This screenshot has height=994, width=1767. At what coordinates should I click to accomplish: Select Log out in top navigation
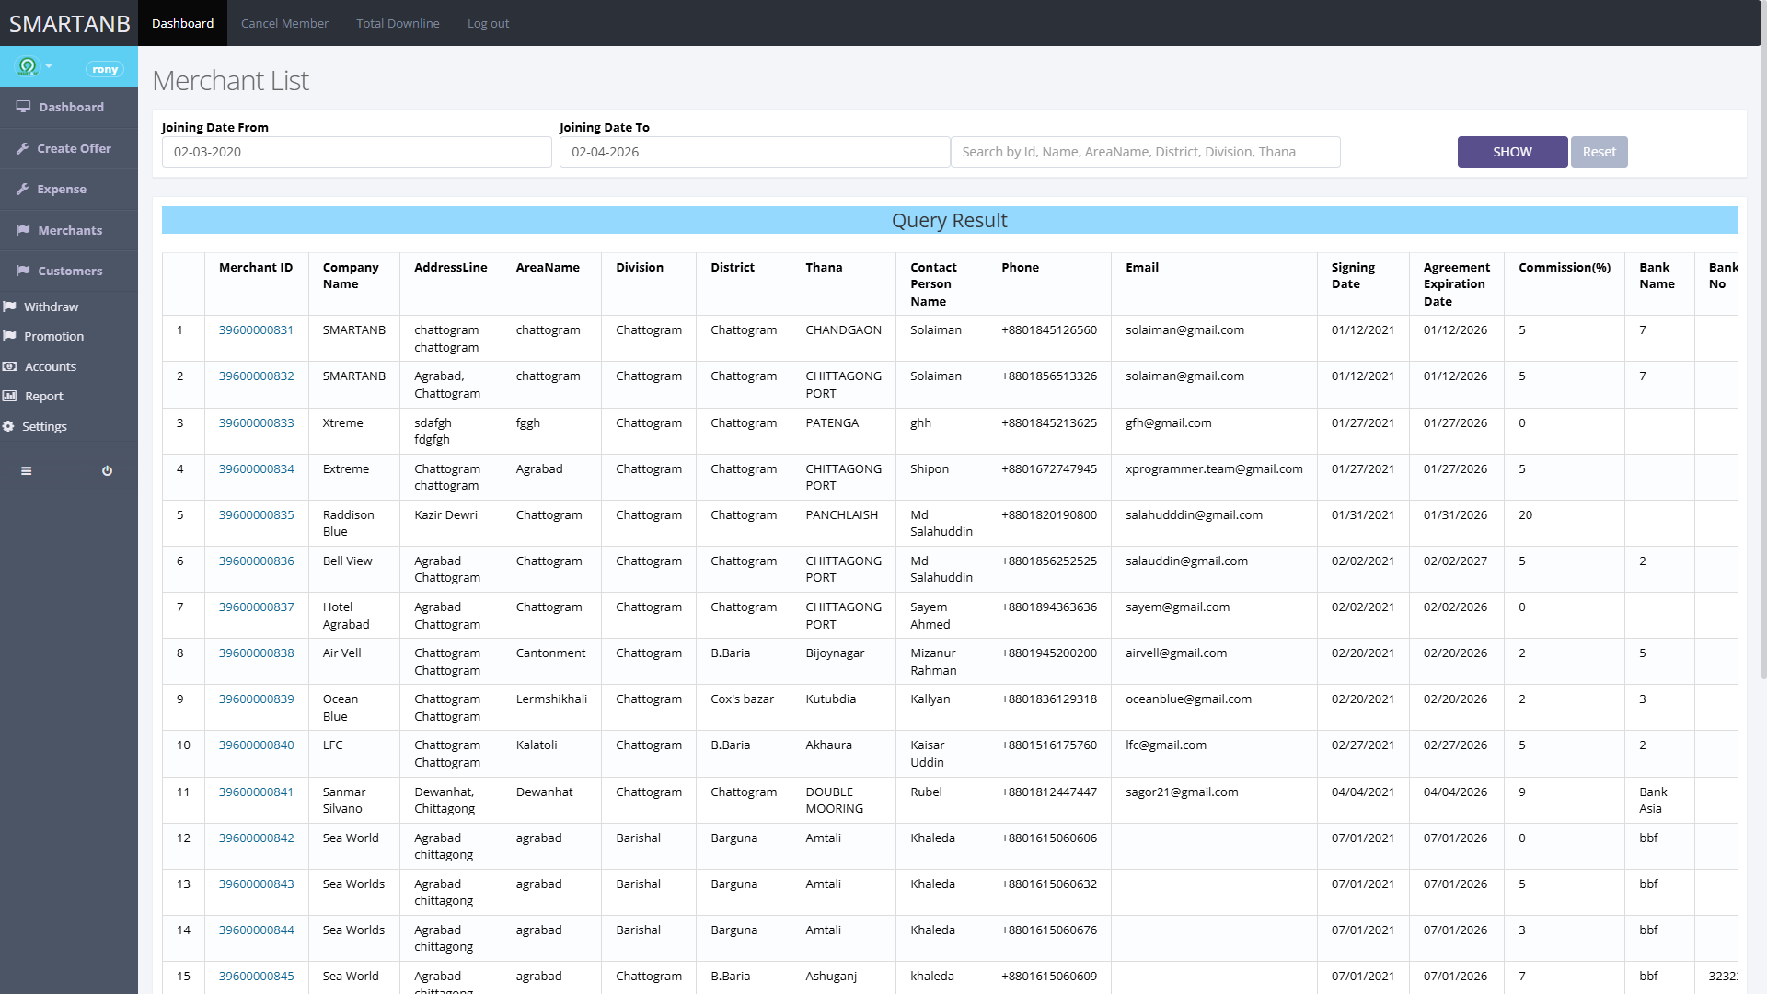[488, 23]
